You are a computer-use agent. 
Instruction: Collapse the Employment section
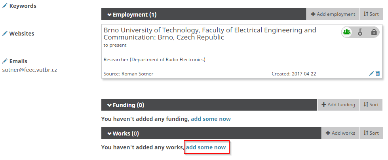coord(109,15)
